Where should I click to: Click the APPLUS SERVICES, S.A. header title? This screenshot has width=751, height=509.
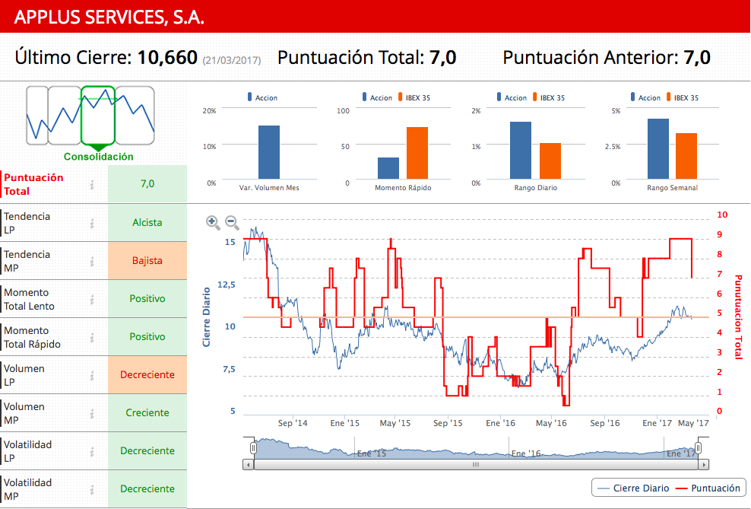pos(109,17)
